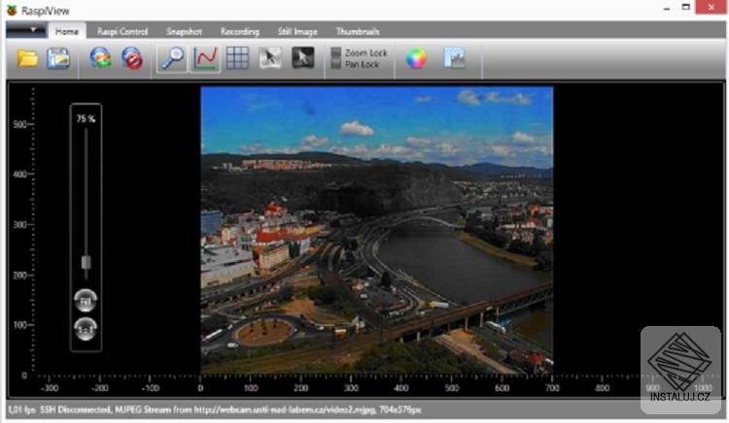The height and width of the screenshot is (423, 729).
Task: Toggle the line profile graph tool
Action: [205, 58]
